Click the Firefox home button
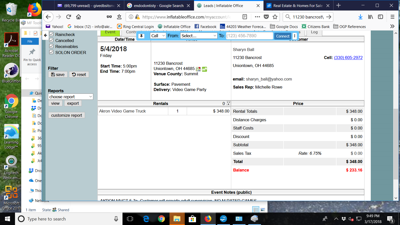 pos(78,17)
